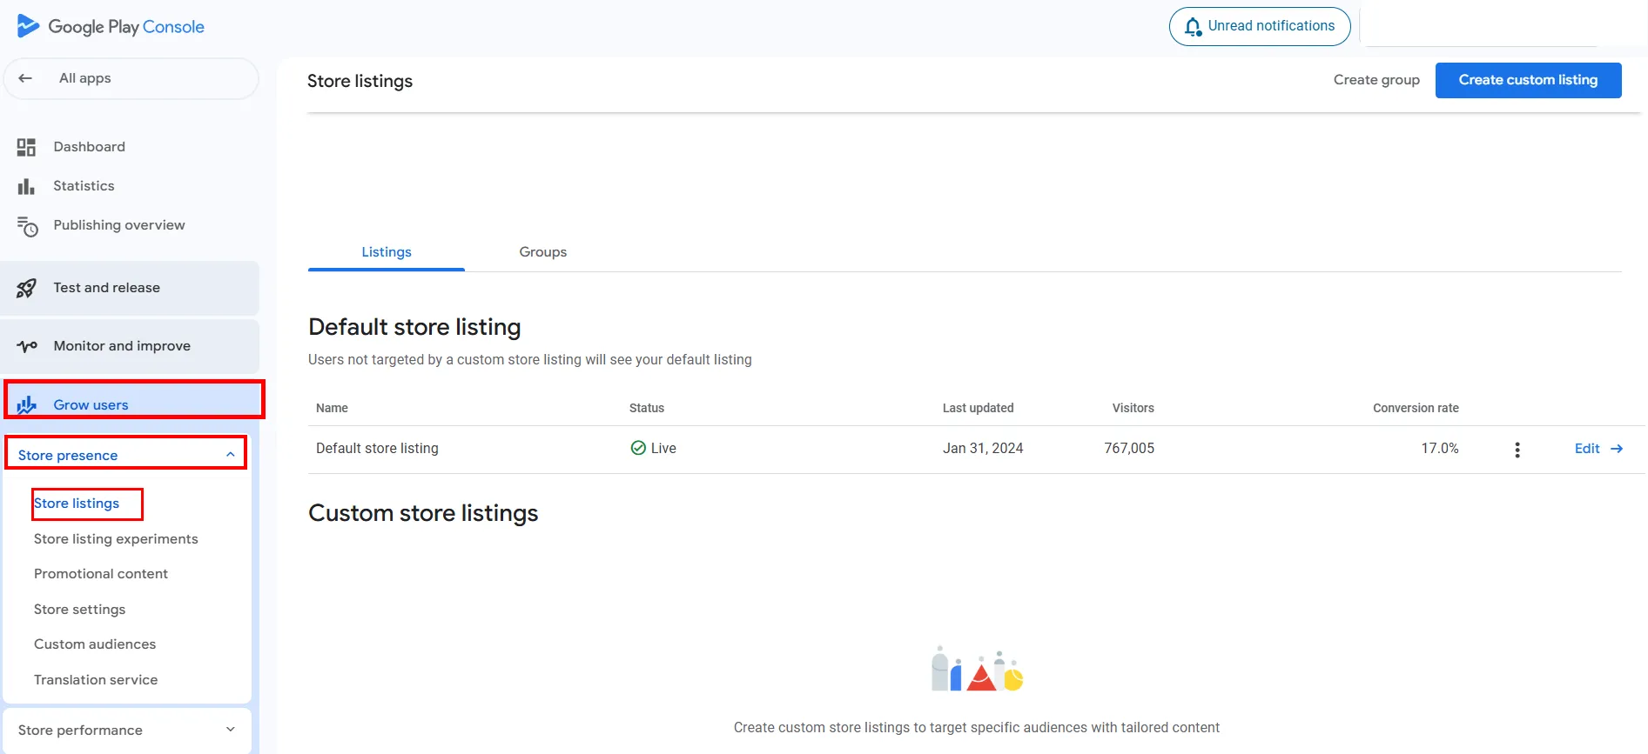Click the Grow users chart icon
The image size is (1648, 754).
[27, 404]
